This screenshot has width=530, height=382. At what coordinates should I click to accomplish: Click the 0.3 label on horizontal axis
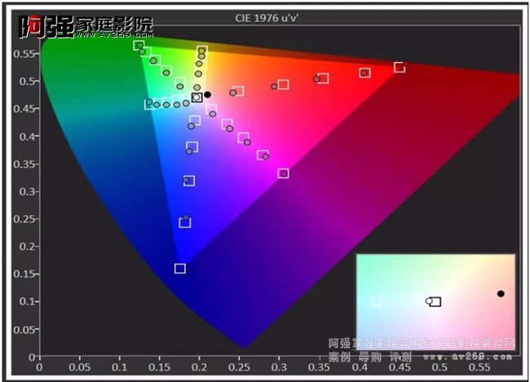pos(280,367)
